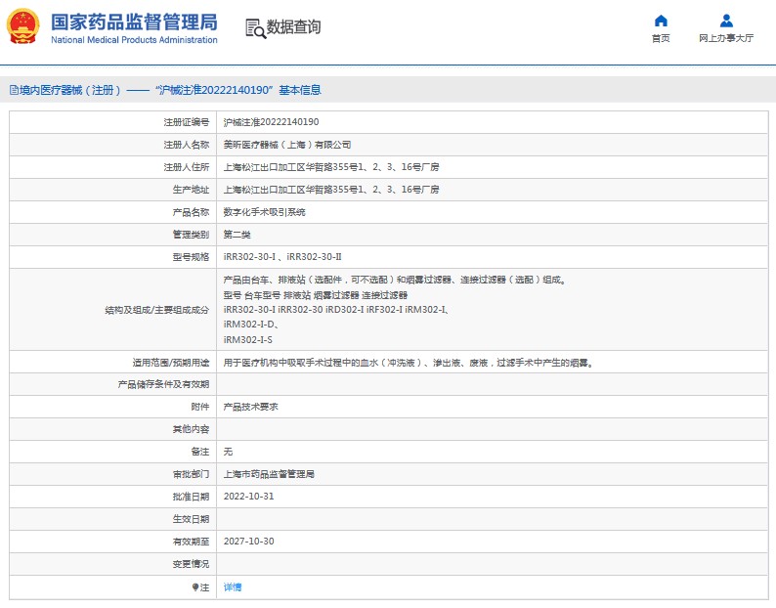Screen dimensions: 776x608
Task: Click approval department 上海市药品监督管理局
Action: coord(269,474)
